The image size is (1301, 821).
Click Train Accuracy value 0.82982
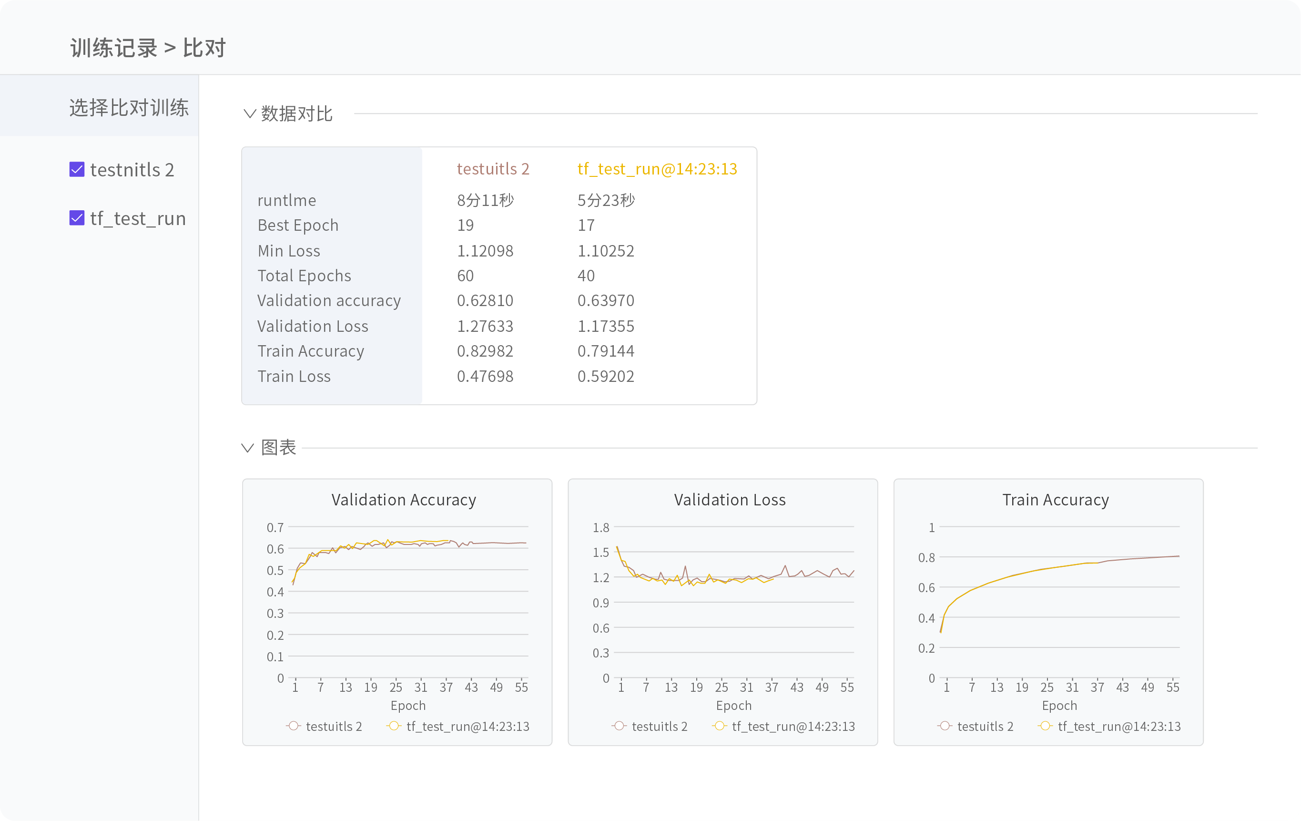point(485,351)
